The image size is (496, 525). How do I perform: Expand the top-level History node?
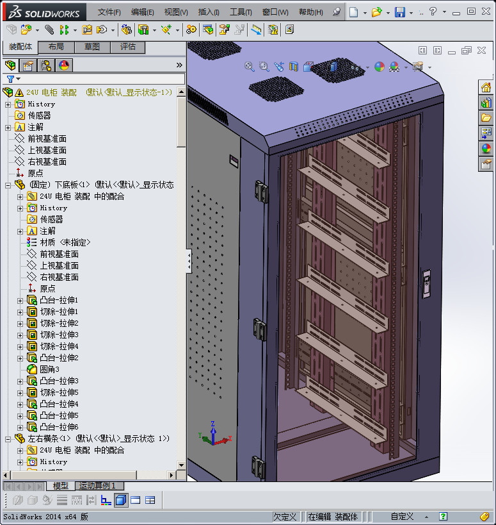[8, 104]
